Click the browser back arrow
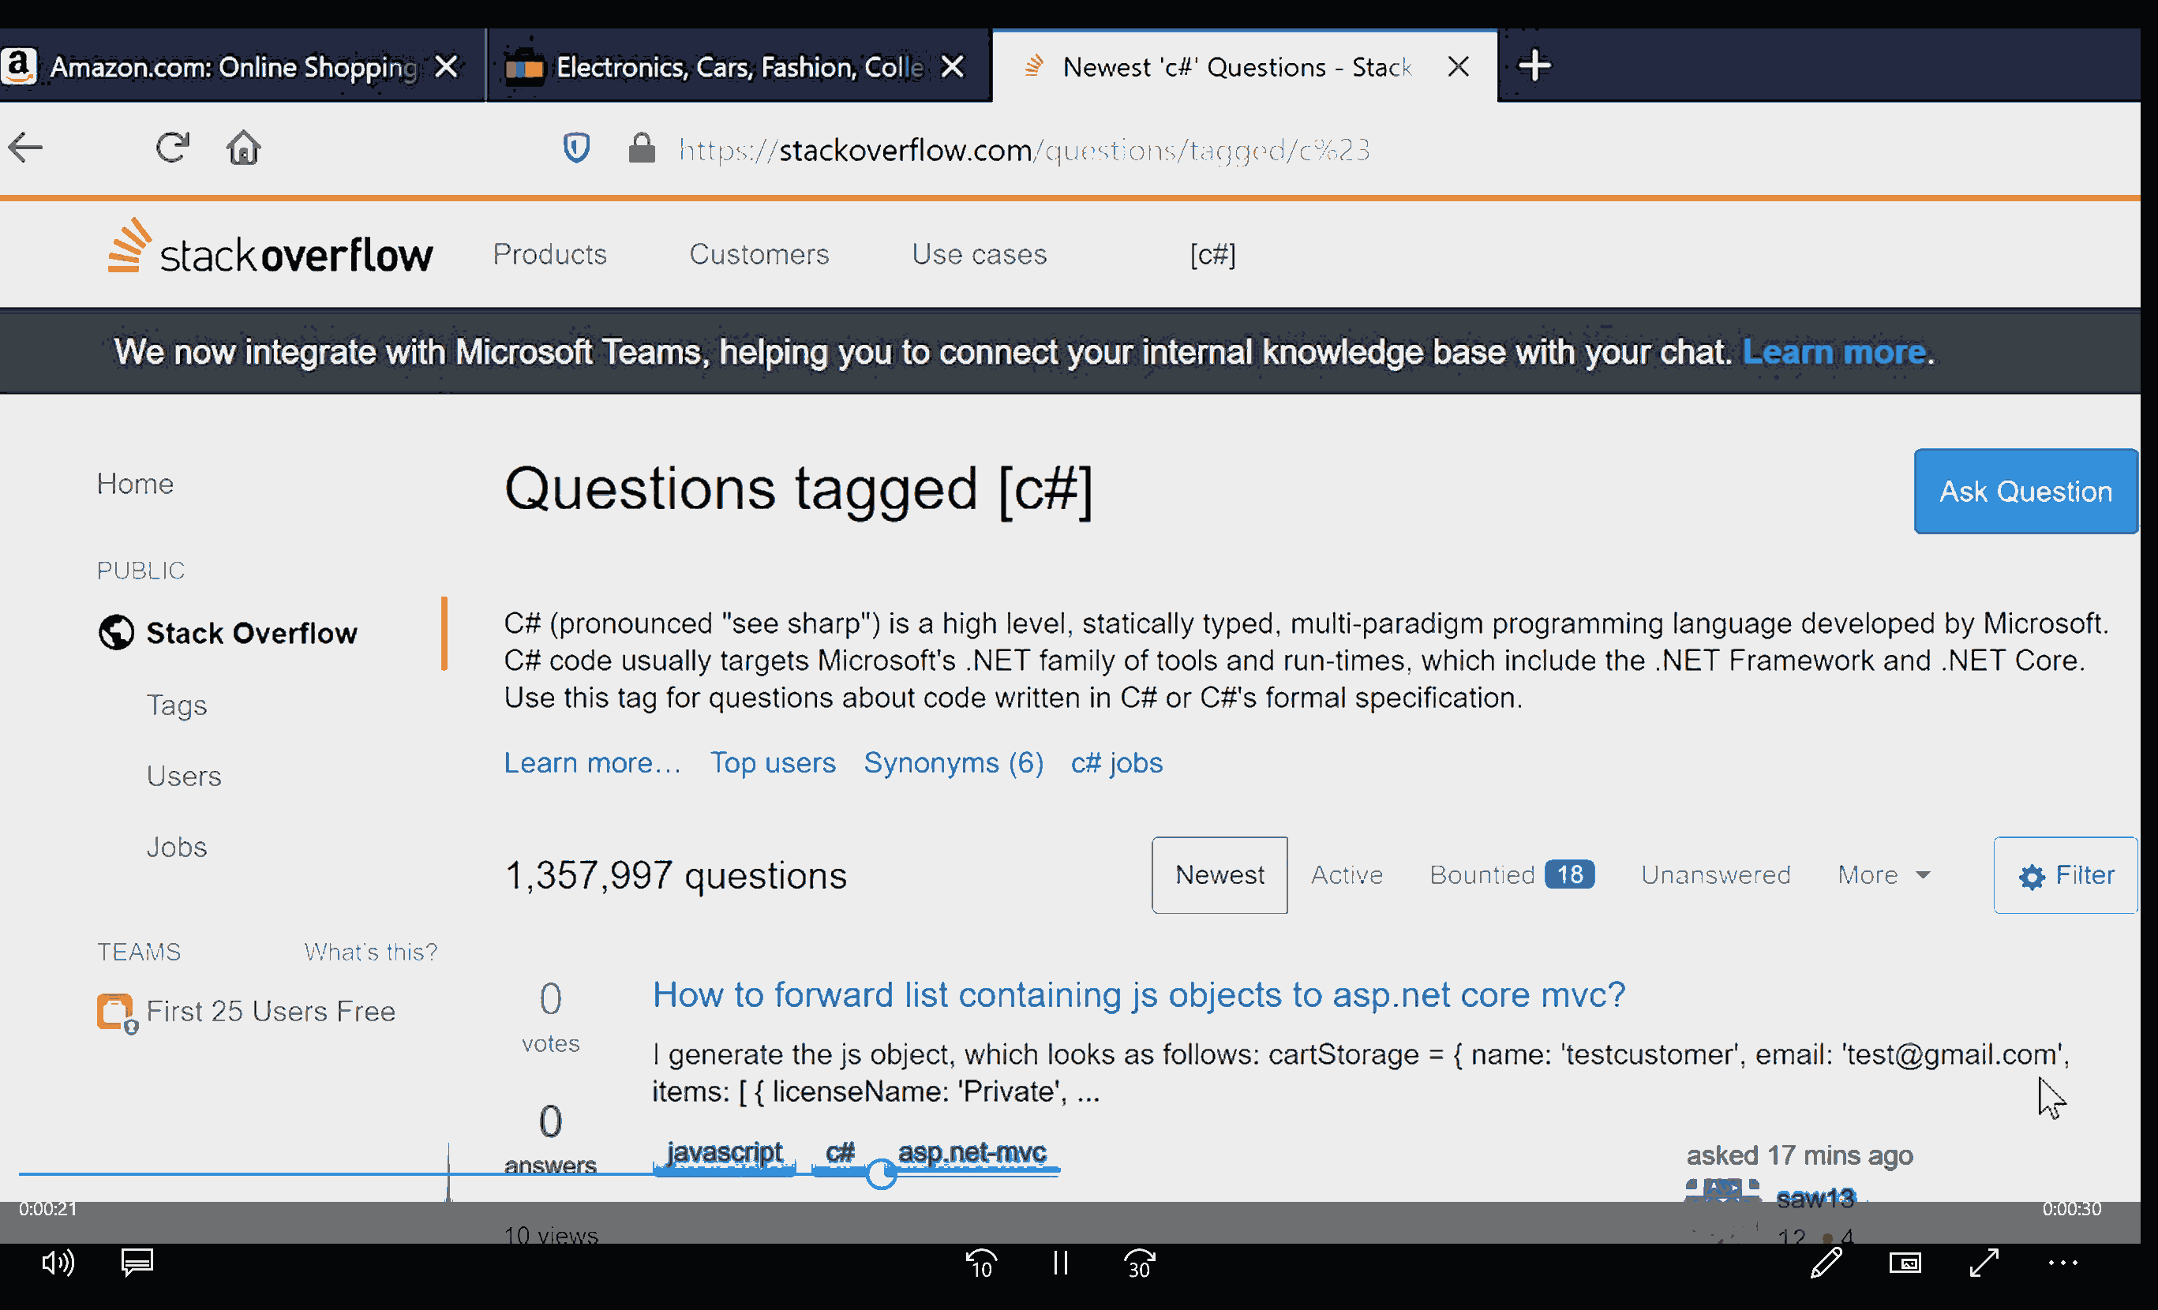The width and height of the screenshot is (2158, 1310). coord(25,148)
